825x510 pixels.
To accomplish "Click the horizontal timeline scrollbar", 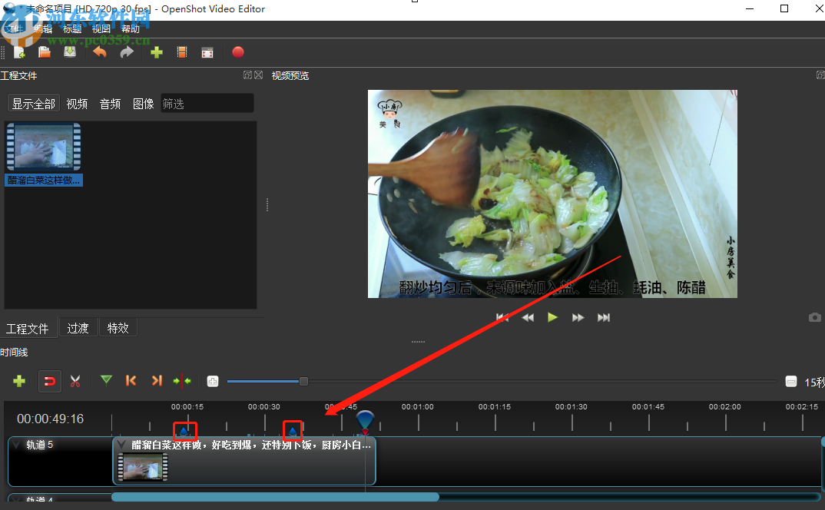I will tap(275, 496).
